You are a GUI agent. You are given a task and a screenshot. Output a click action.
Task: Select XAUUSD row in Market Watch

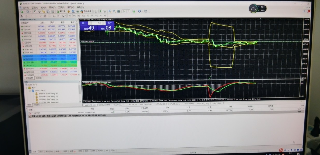[49, 56]
